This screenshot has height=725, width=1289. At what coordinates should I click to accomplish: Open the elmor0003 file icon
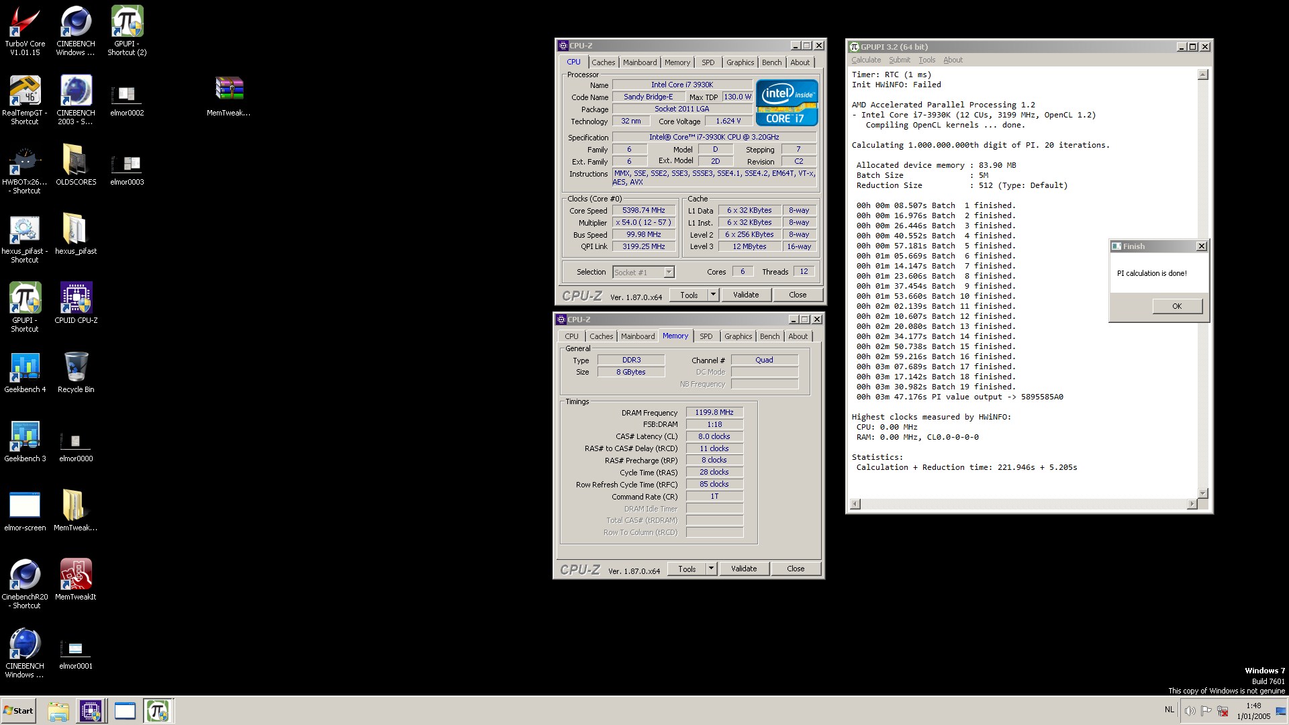[x=127, y=168]
